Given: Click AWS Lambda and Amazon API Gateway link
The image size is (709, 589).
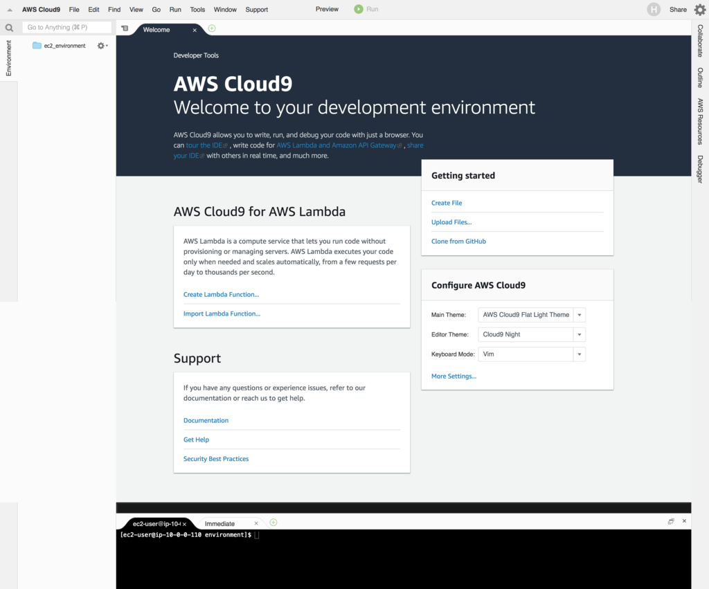Looking at the screenshot, I should click(339, 145).
